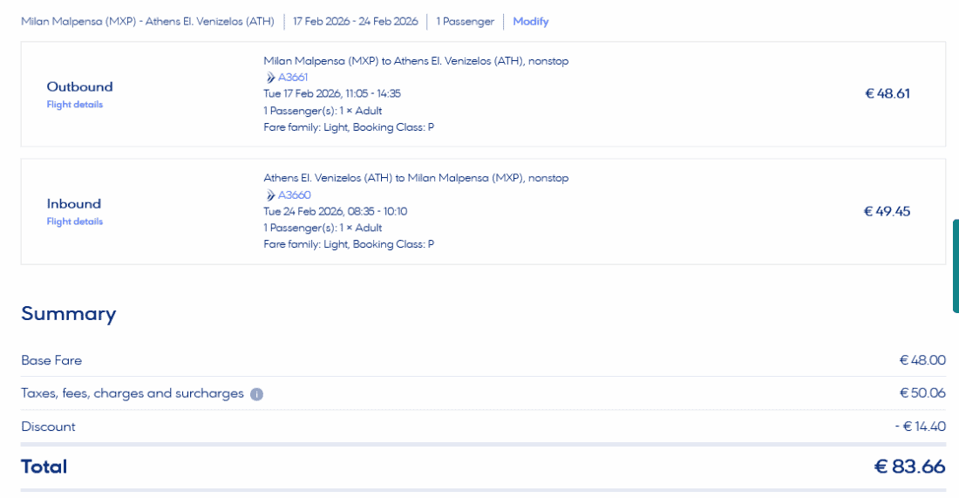Click the airline logo next to A3661
This screenshot has height=498, width=959.
(x=270, y=78)
